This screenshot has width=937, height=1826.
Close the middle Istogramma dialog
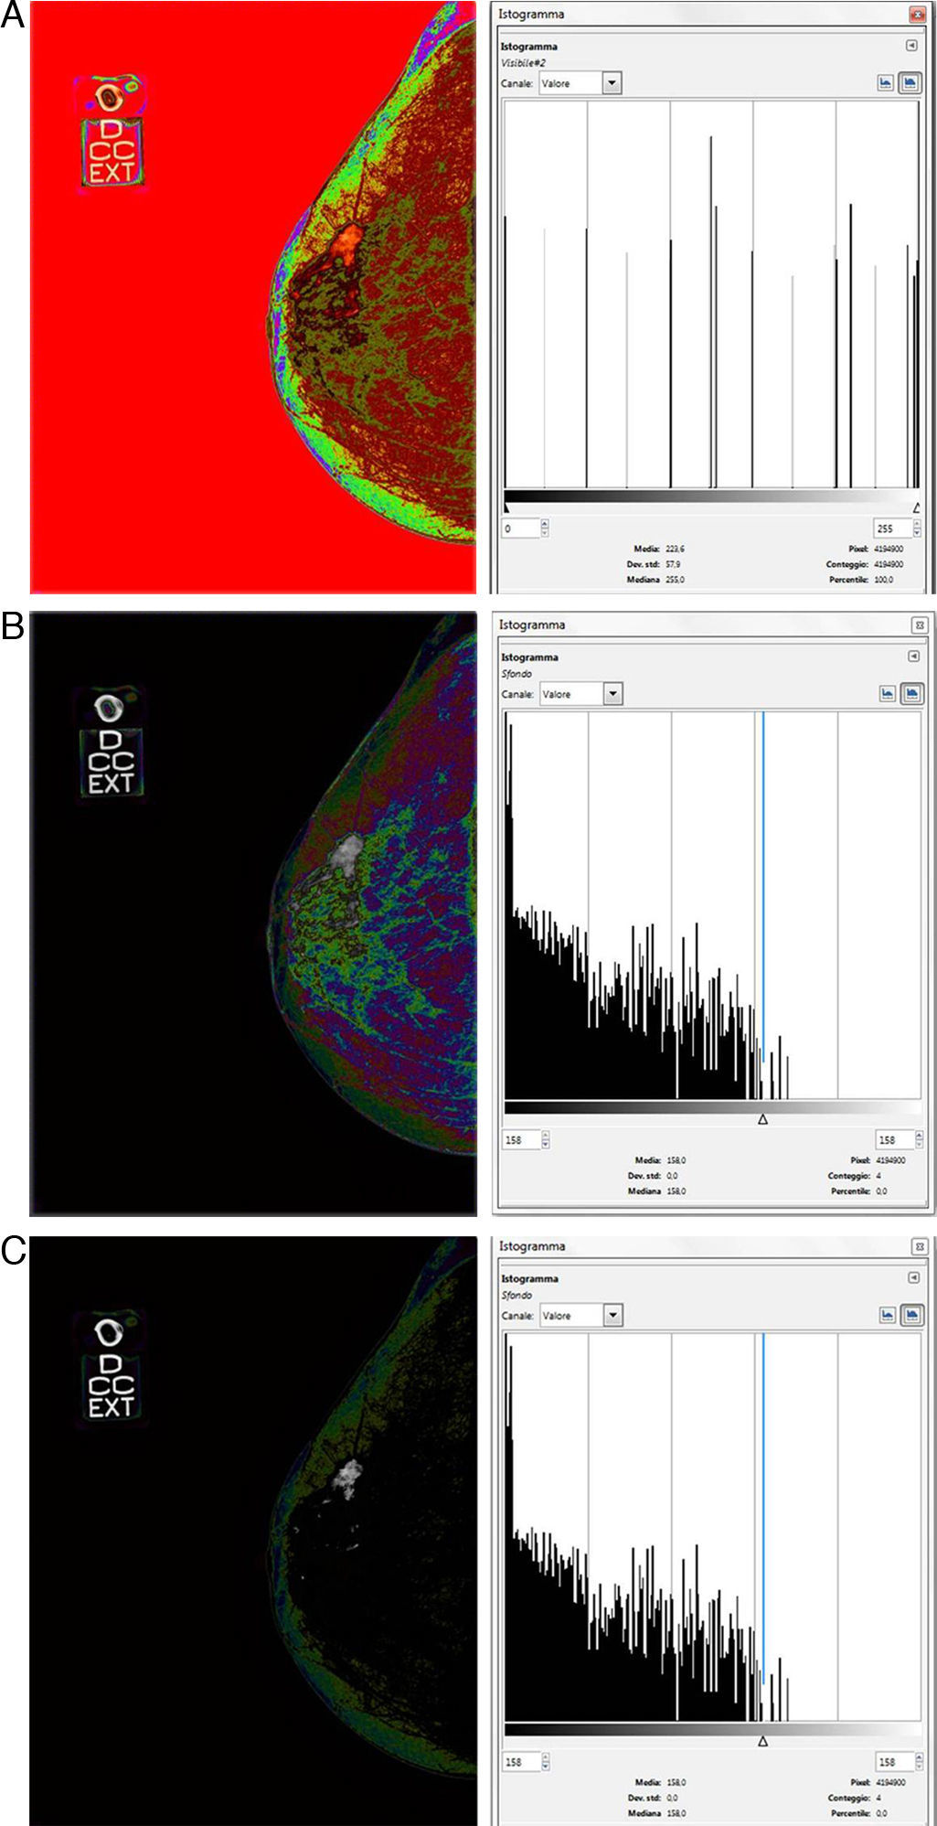[919, 625]
